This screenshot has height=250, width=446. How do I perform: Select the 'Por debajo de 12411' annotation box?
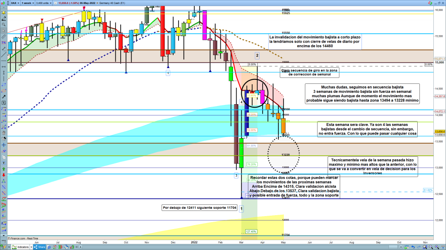(x=200, y=207)
